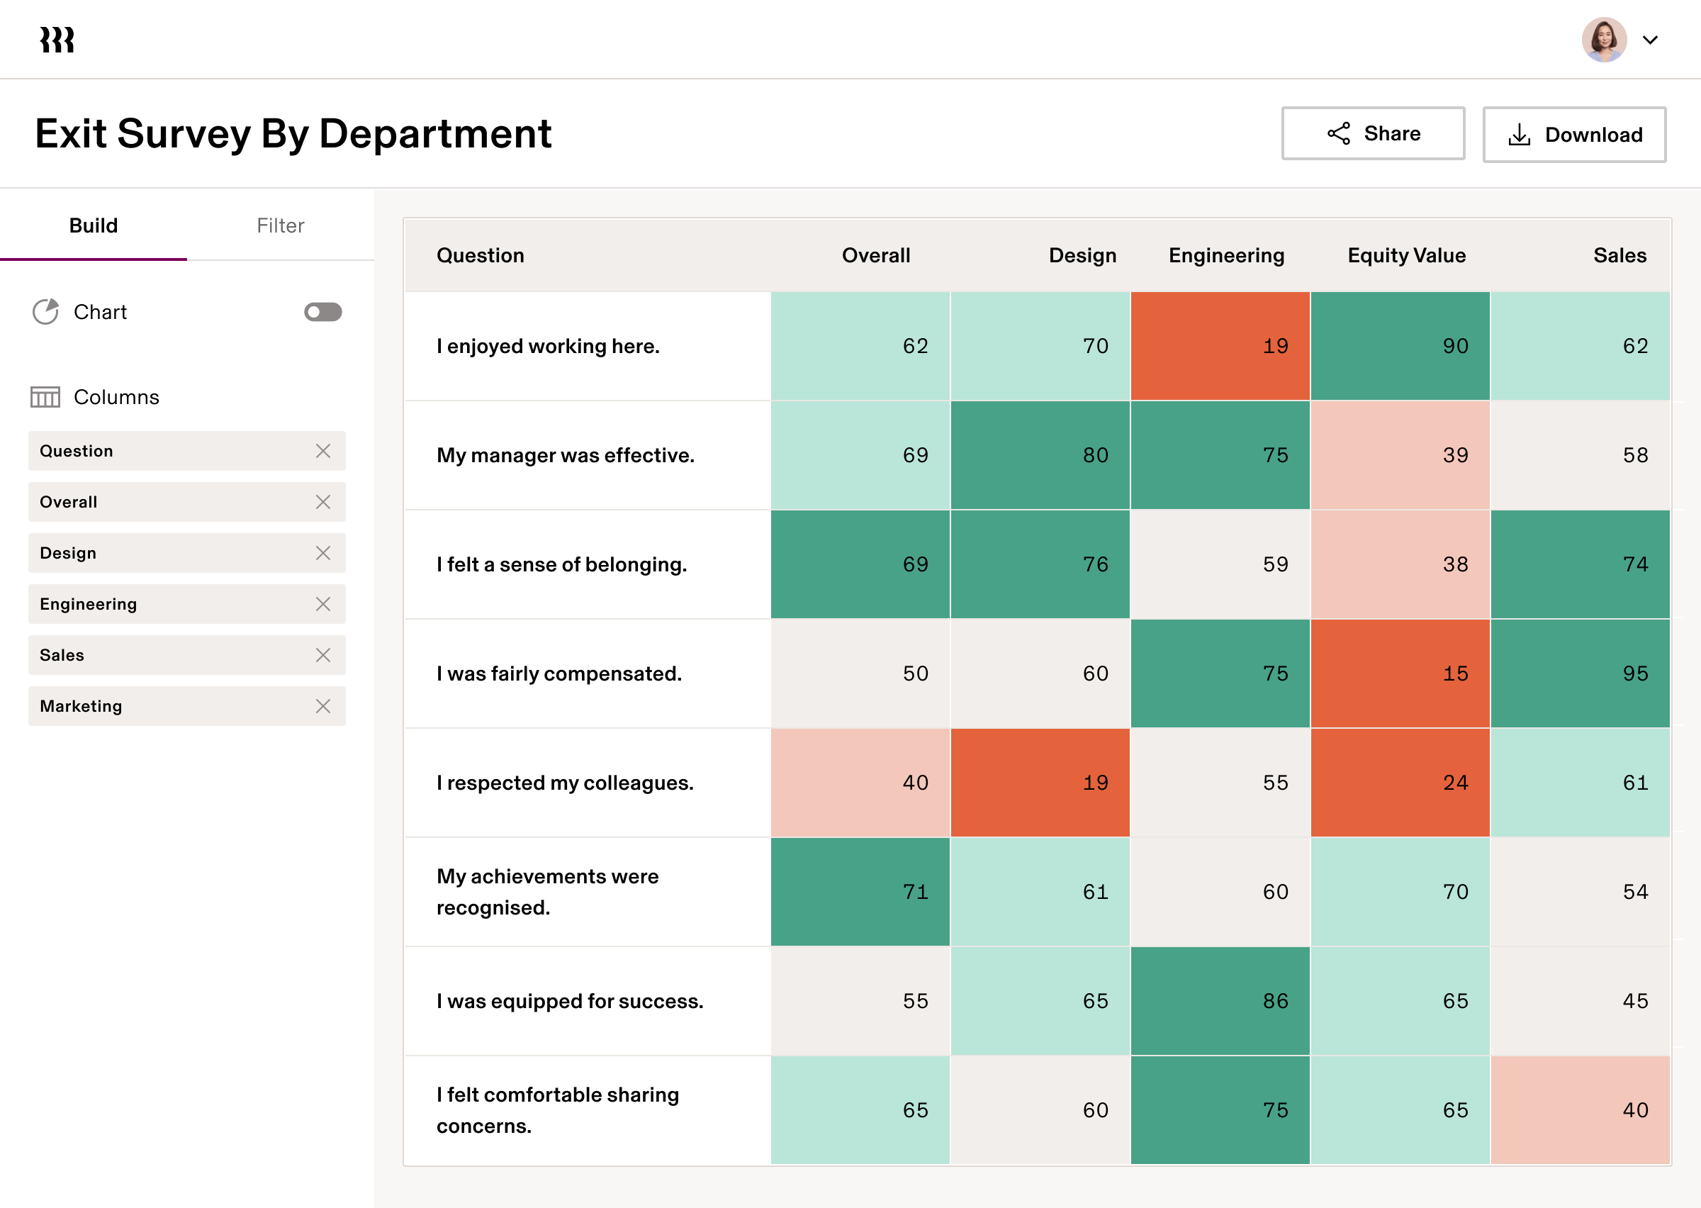Click the Ripple logo icon

pyautogui.click(x=55, y=39)
